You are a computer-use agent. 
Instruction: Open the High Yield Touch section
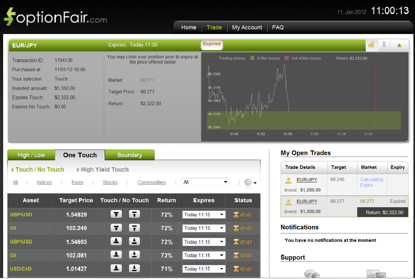click(x=104, y=169)
